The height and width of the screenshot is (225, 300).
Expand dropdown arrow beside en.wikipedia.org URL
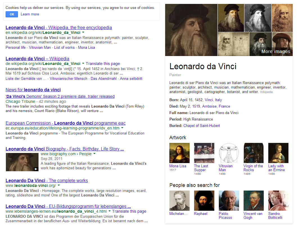[83, 33]
